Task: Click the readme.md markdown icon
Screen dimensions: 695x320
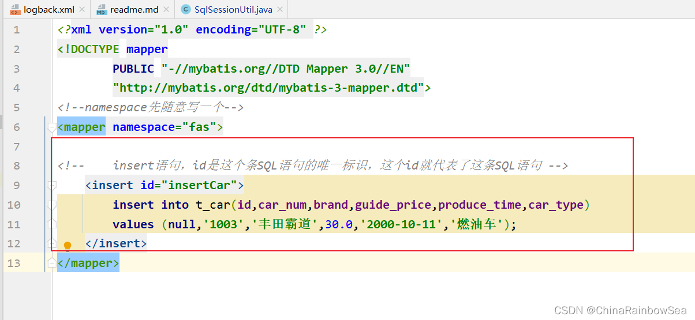Action: 102,9
